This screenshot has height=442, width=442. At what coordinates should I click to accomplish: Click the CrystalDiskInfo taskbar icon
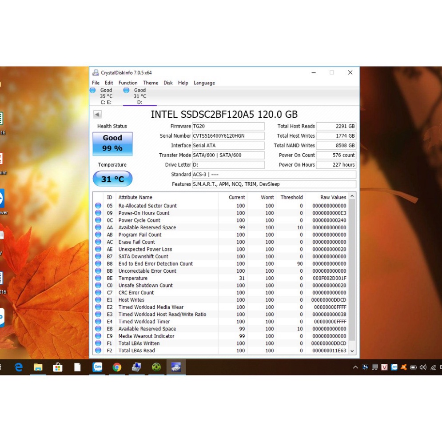click(176, 367)
